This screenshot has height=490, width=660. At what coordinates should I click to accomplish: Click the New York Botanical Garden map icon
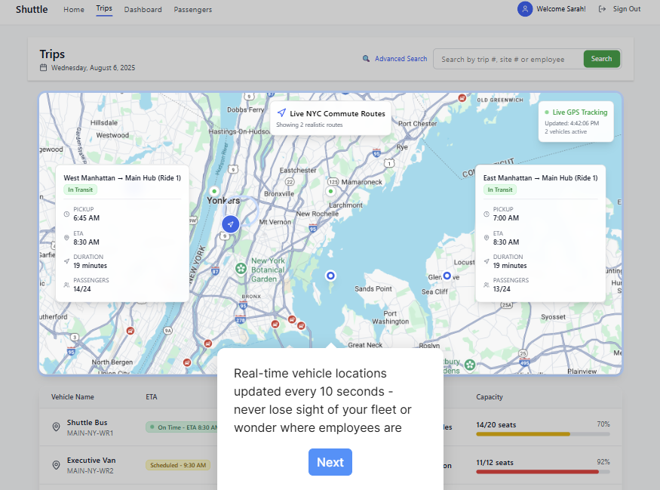click(241, 268)
